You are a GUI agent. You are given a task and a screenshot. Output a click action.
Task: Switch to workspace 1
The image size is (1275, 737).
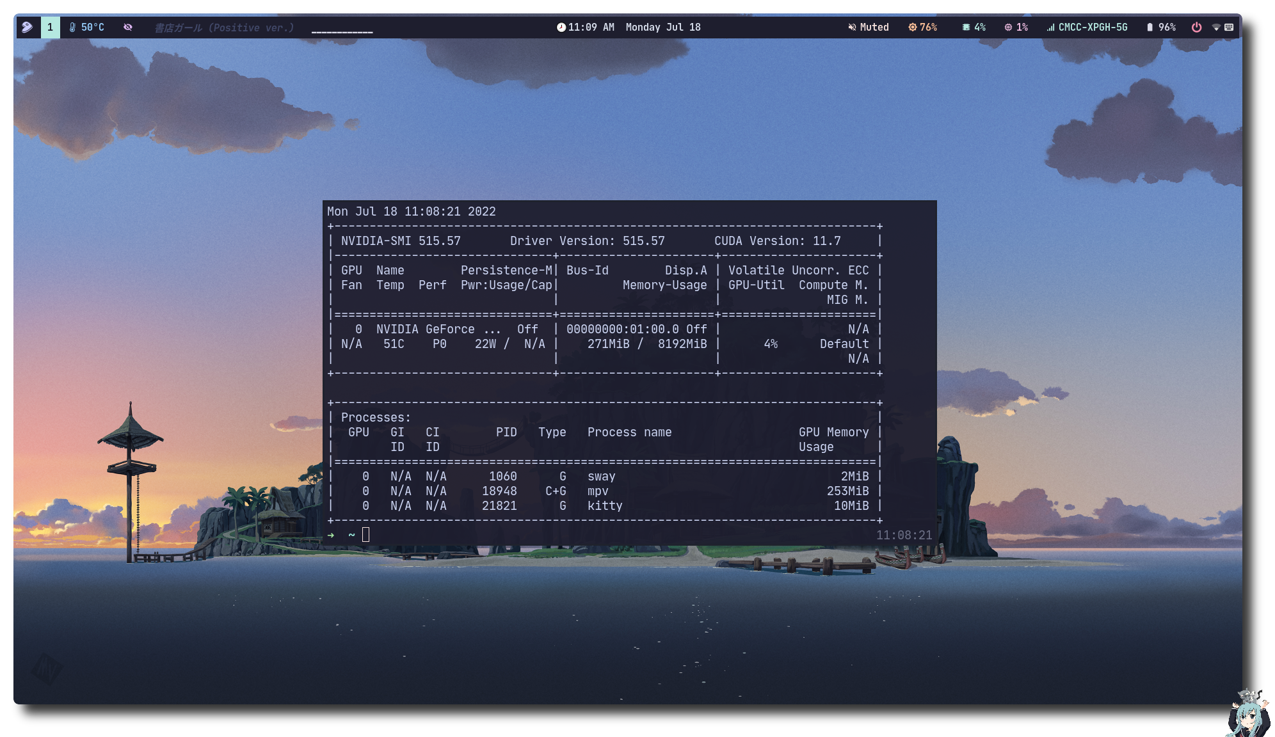[x=50, y=27]
